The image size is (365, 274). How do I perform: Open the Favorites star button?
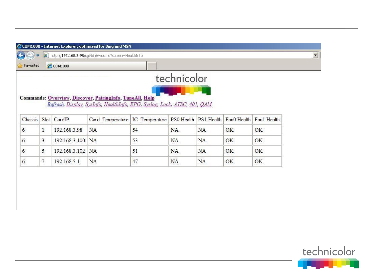(28, 65)
